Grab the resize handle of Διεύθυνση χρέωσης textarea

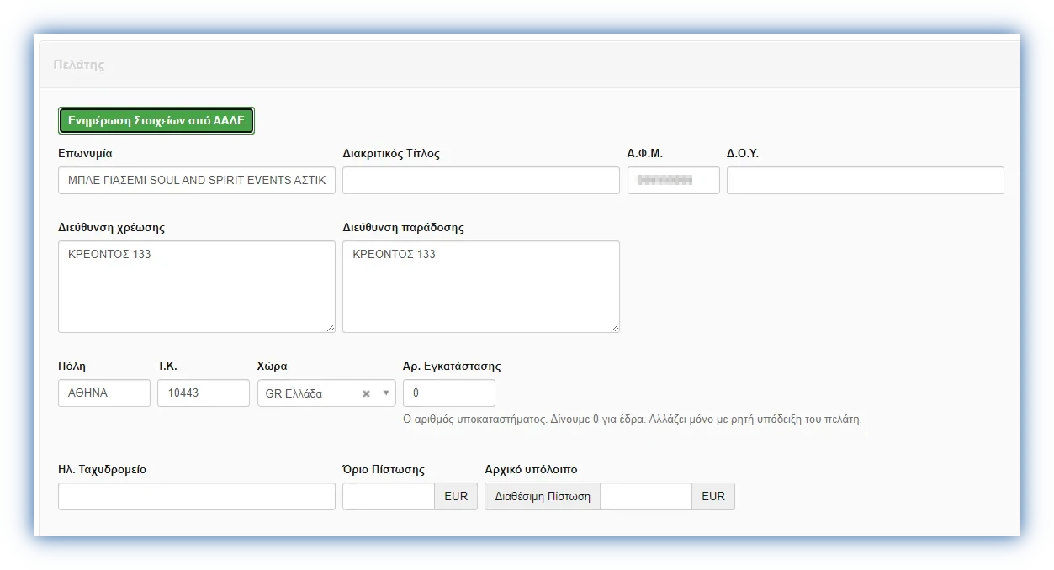click(330, 327)
